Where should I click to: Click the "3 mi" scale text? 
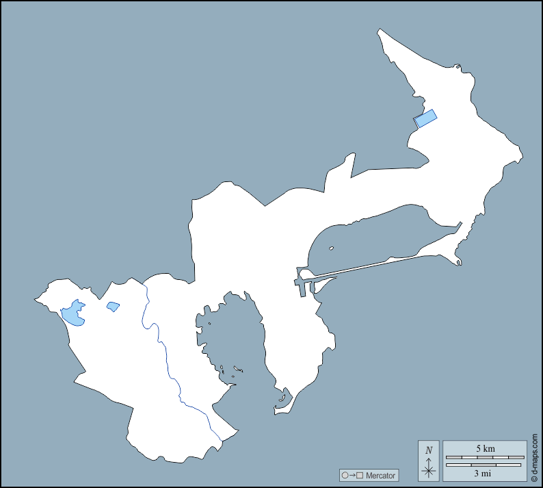(x=485, y=473)
